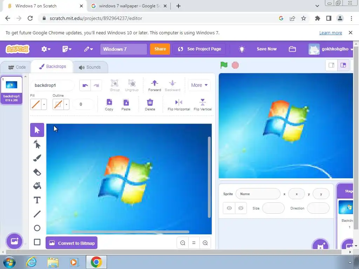Zoom out the paint canvas

(183, 243)
